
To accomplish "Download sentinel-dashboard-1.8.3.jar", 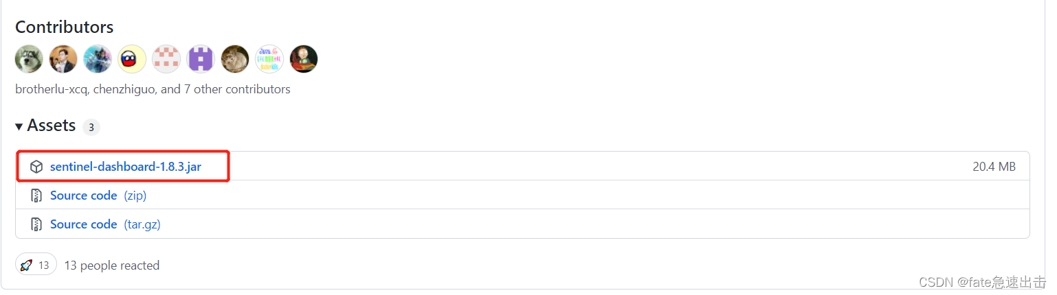I will click(x=126, y=167).
